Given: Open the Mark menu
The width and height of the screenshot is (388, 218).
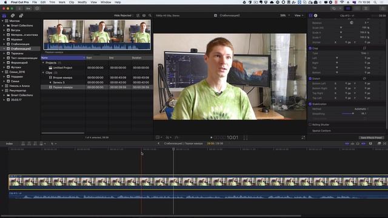Looking at the screenshot, I should [x=62, y=2].
